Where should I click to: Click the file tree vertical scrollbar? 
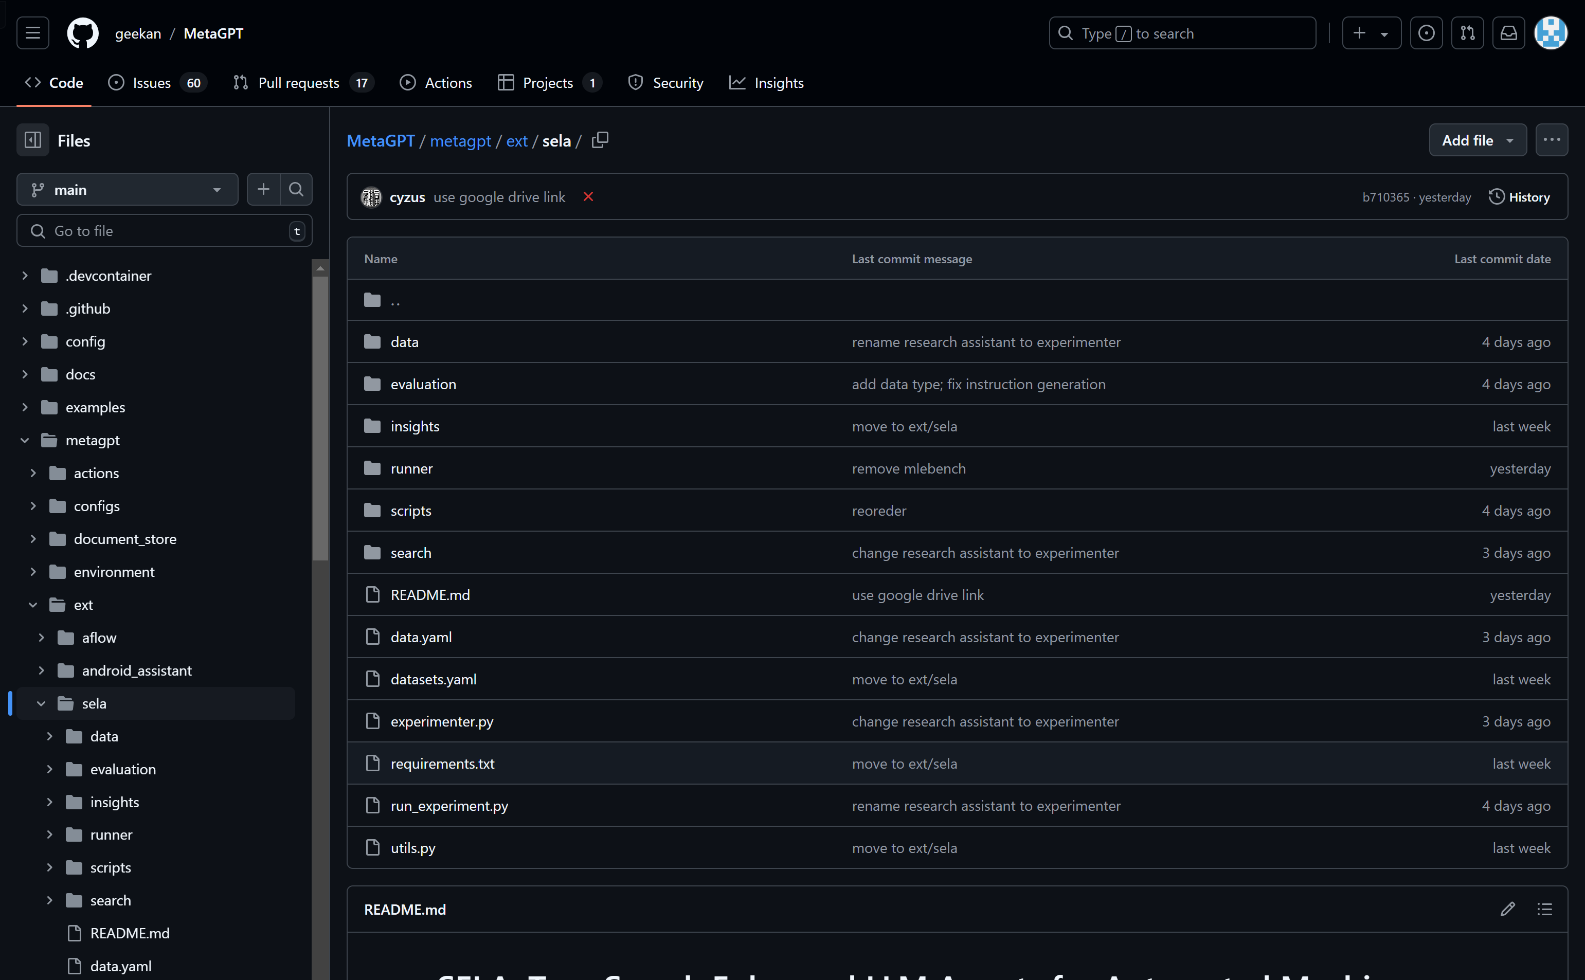319,419
